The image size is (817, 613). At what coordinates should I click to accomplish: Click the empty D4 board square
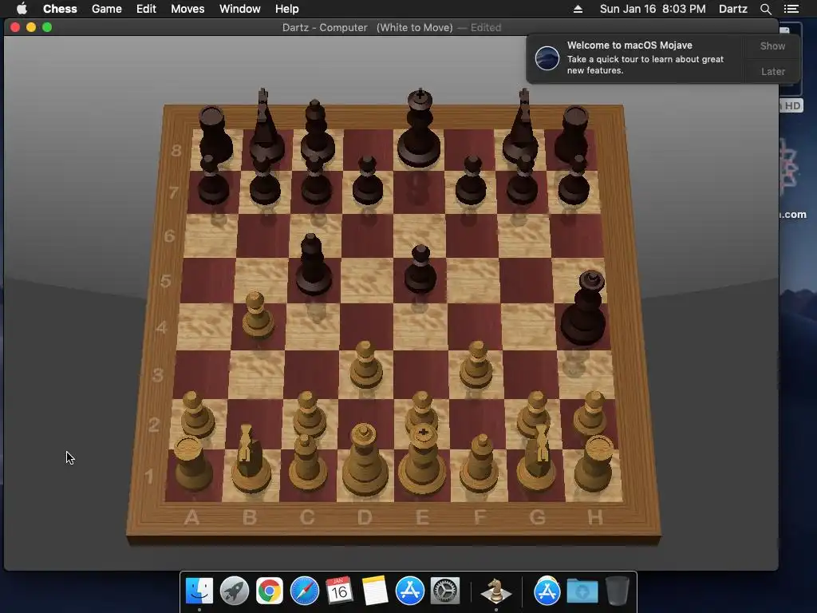coord(366,326)
